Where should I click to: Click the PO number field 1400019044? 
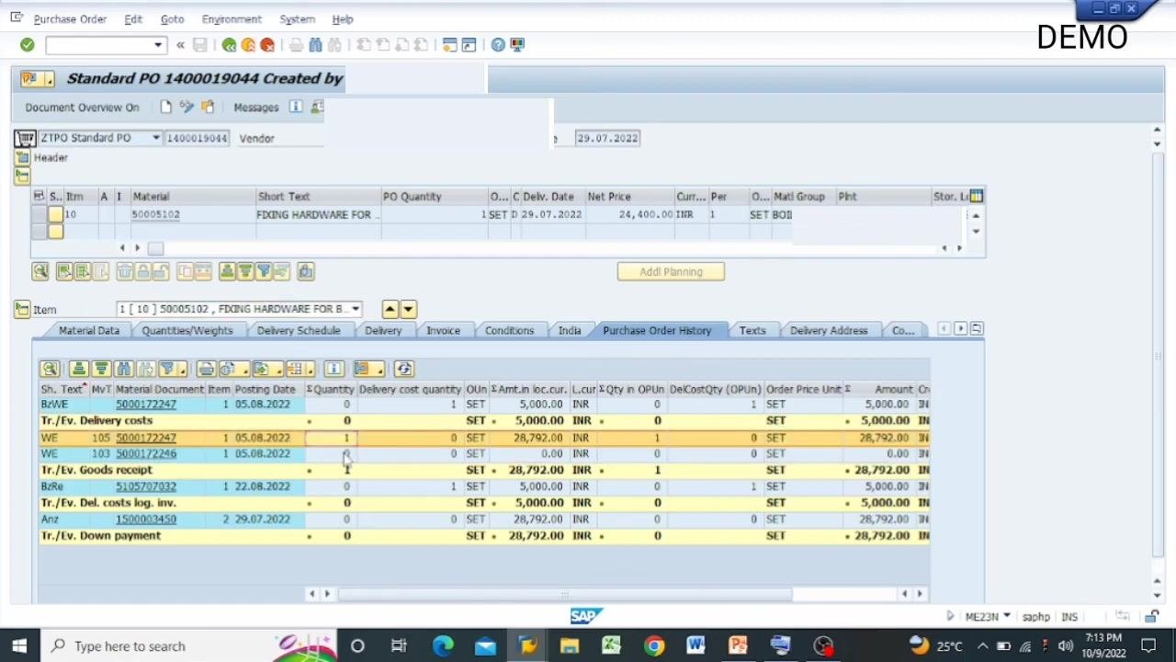[197, 138]
